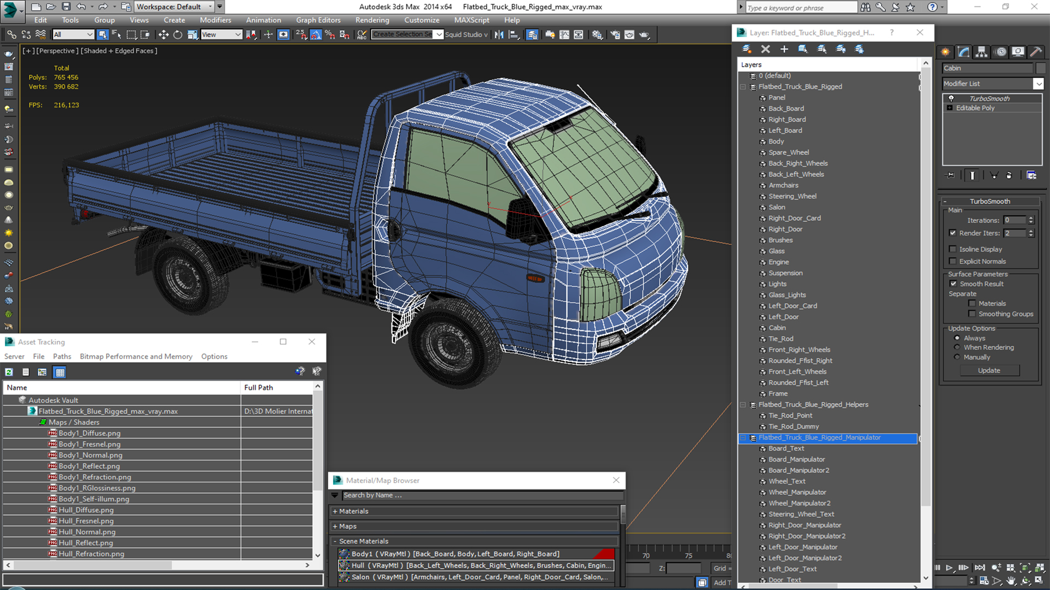This screenshot has height=590, width=1050.
Task: Open Bitmap Performance and Memory menu
Action: point(136,356)
